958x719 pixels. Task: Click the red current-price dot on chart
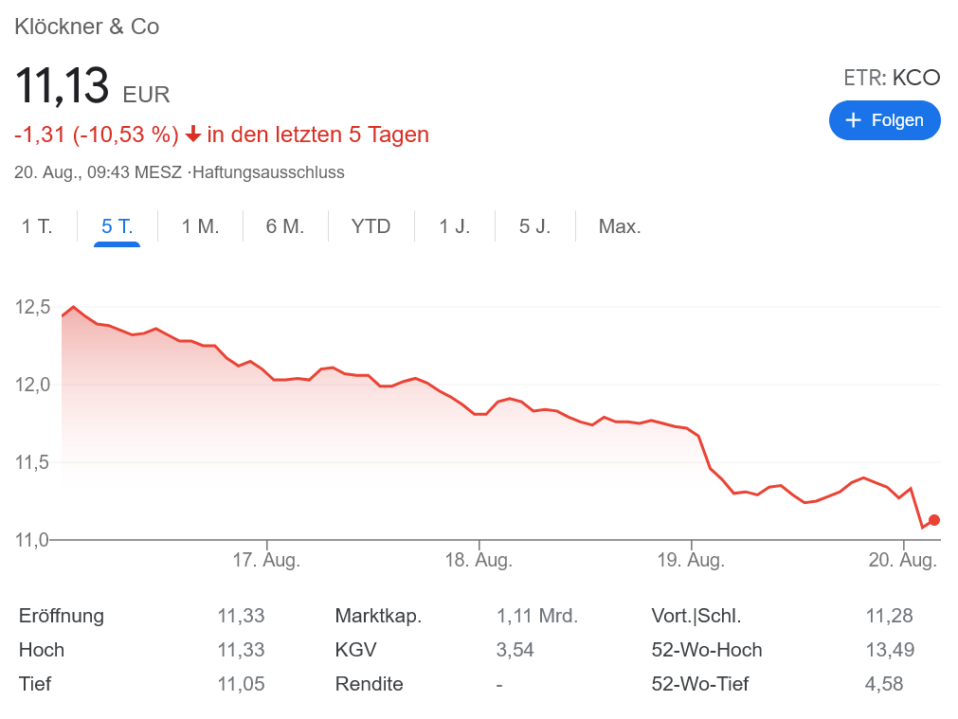click(934, 519)
